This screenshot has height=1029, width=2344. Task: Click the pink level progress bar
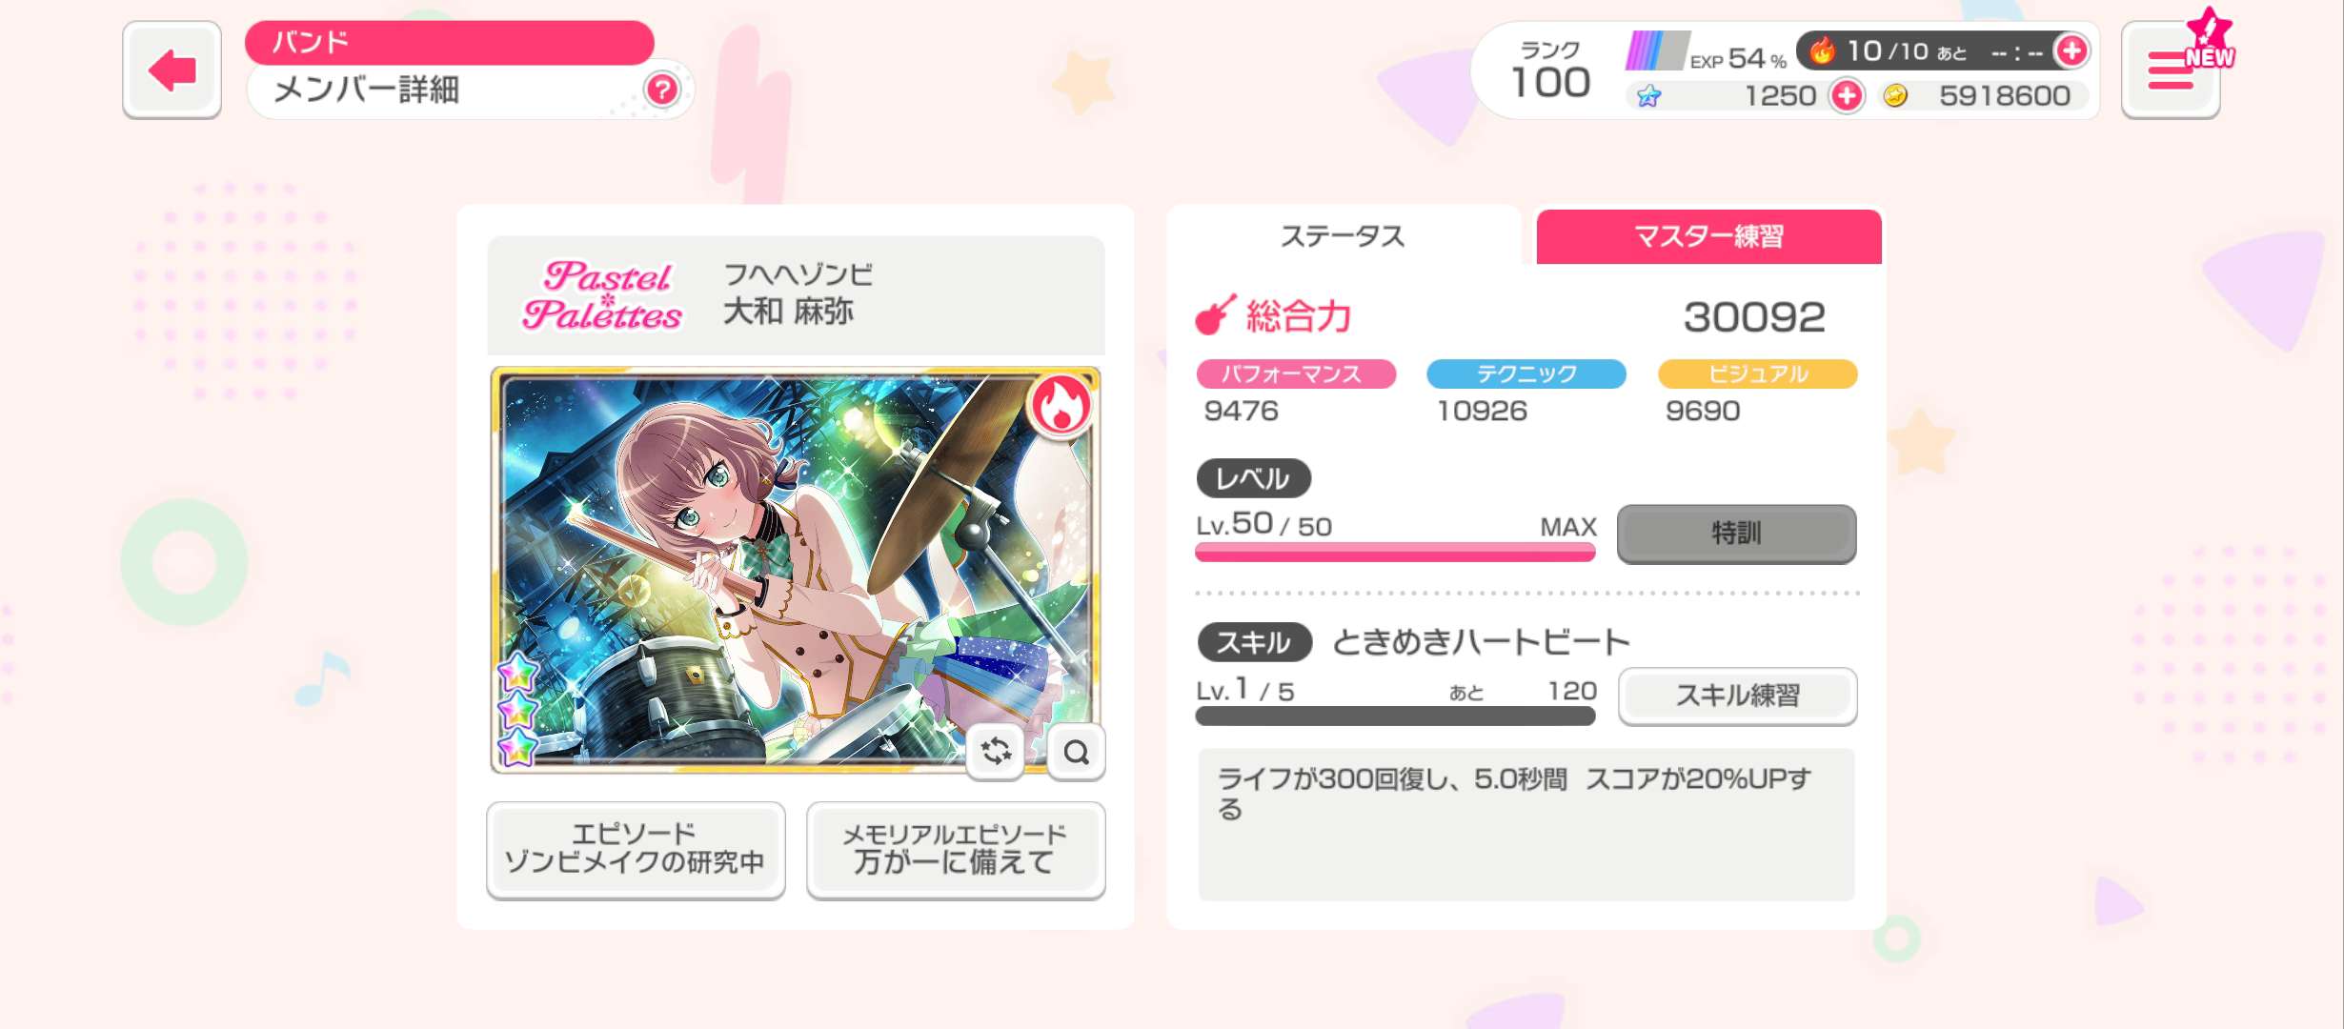coord(1395,553)
